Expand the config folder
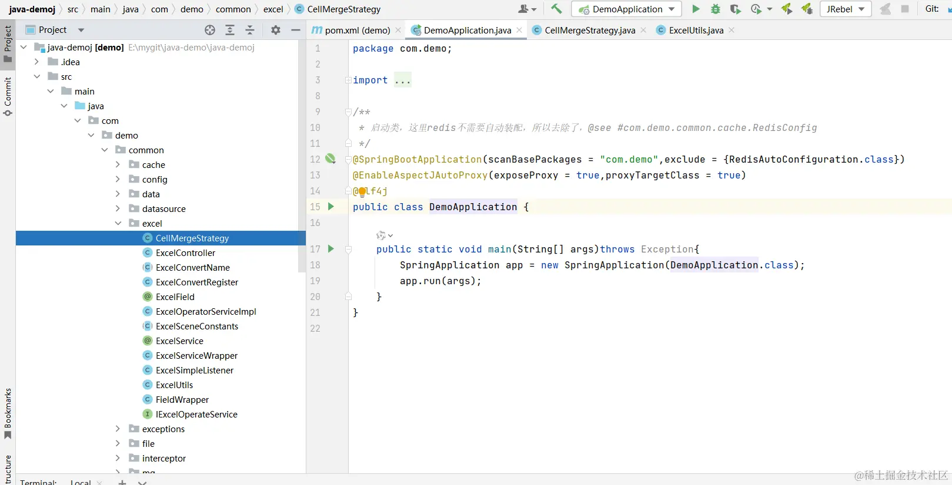This screenshot has width=952, height=485. [118, 179]
